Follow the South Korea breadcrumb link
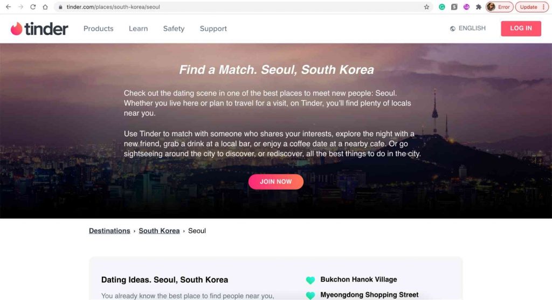 [159, 231]
